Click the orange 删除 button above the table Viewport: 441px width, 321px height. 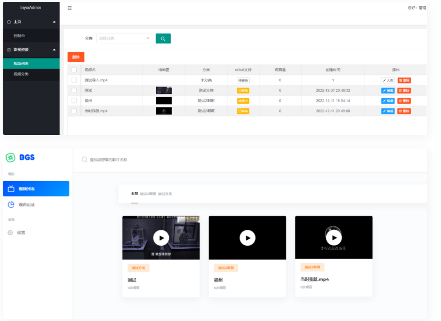click(76, 57)
